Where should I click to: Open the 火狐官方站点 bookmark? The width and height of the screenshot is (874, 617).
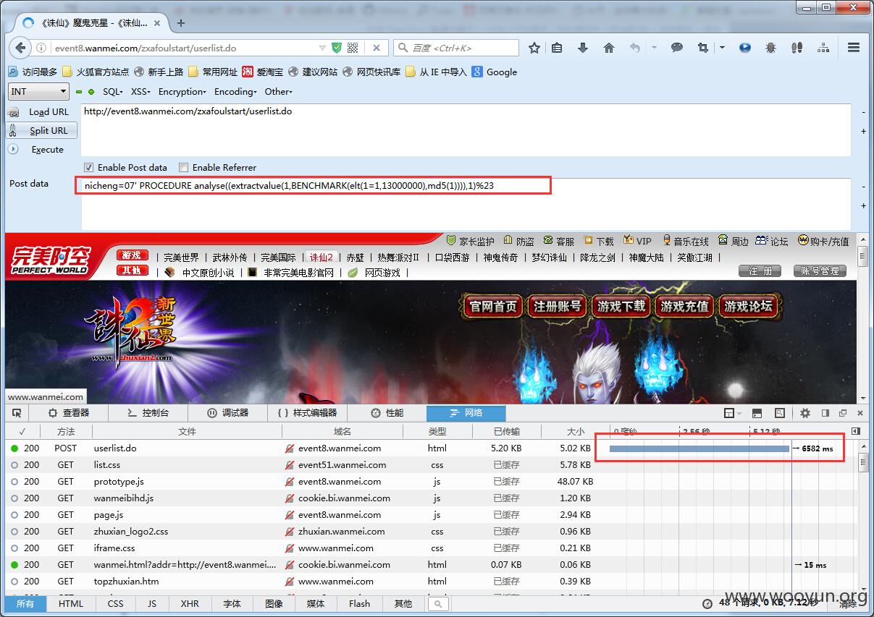click(96, 72)
